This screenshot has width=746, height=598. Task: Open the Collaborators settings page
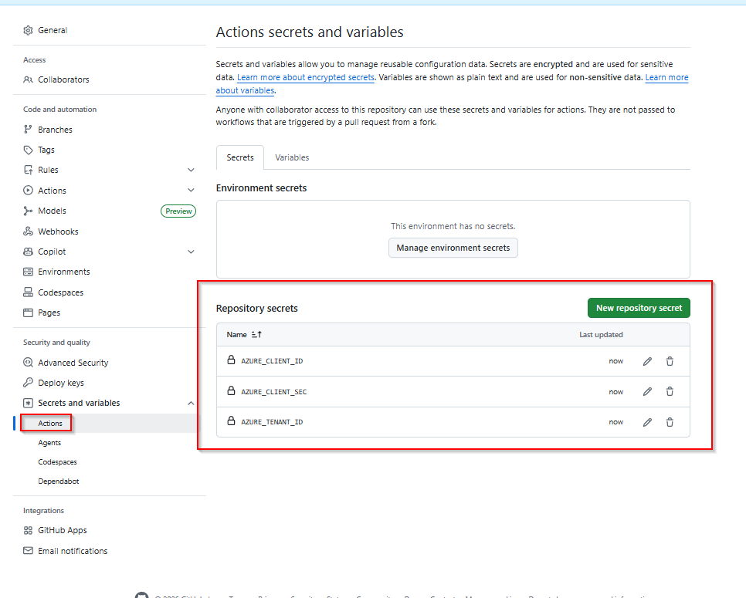(x=63, y=79)
